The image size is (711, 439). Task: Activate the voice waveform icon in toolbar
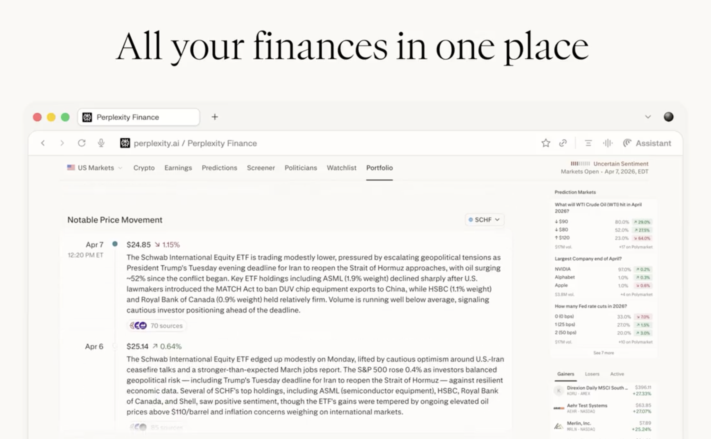[x=607, y=143]
